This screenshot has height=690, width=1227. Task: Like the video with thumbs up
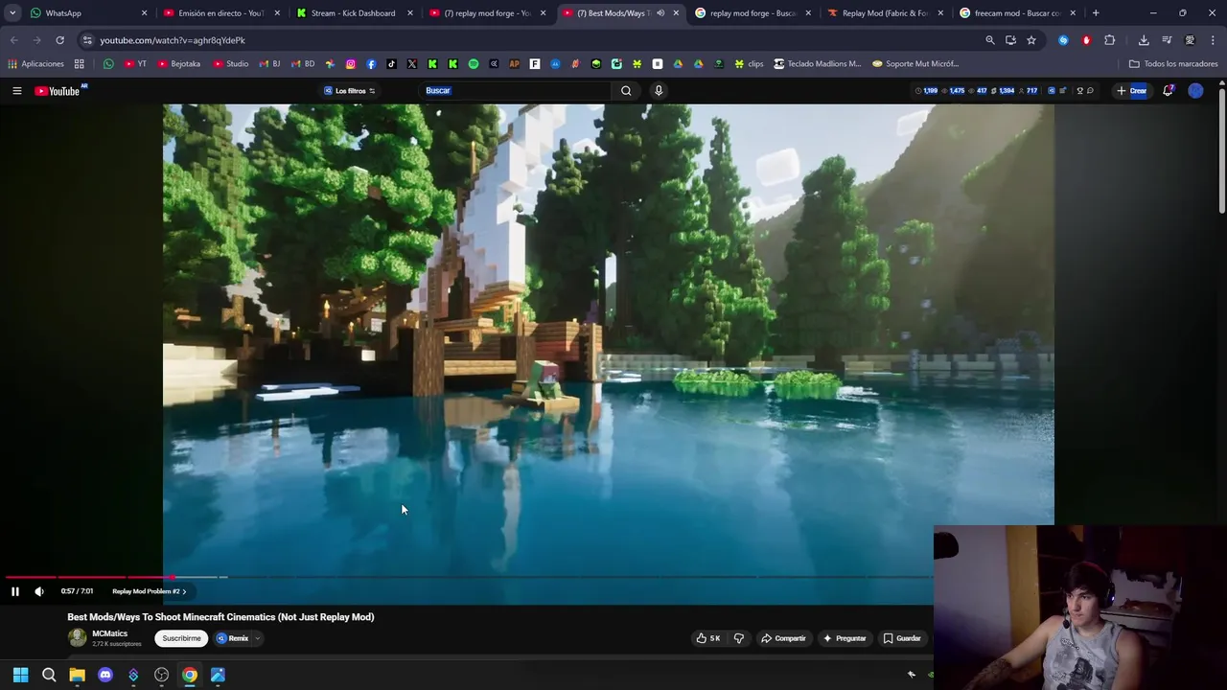[708, 638]
